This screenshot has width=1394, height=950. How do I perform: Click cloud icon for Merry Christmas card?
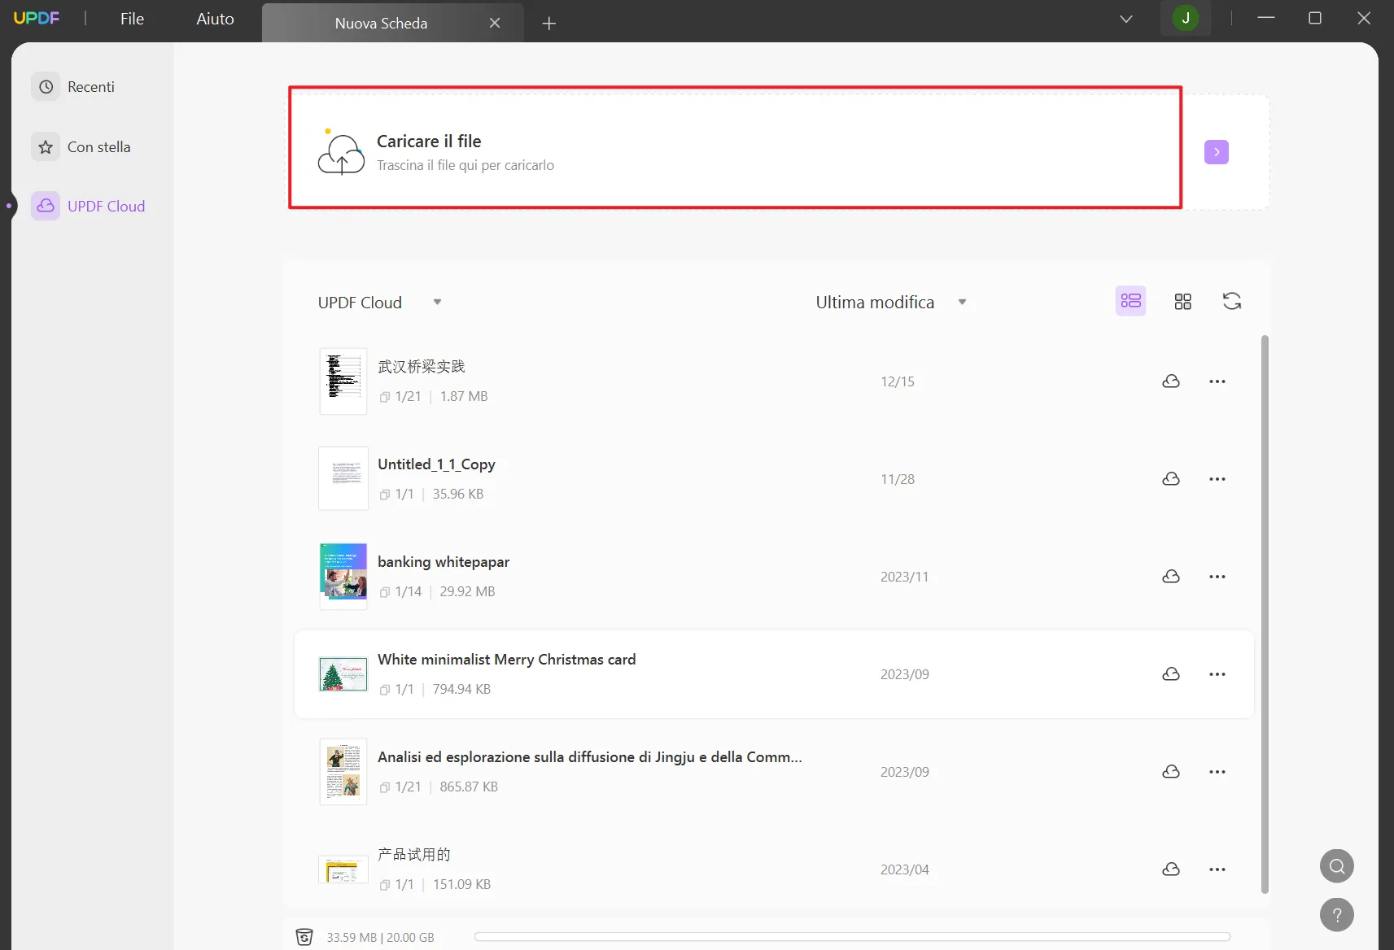1170,674
